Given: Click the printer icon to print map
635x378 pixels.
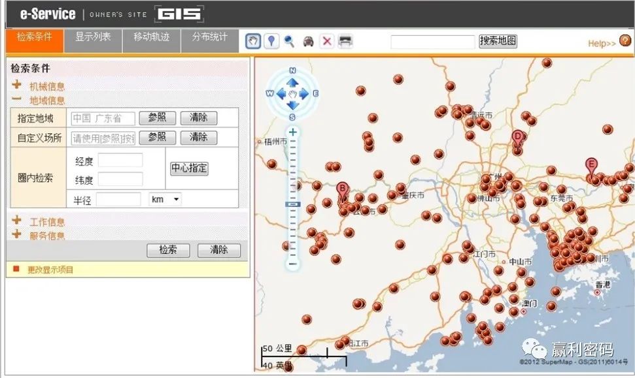Looking at the screenshot, I should click(345, 41).
